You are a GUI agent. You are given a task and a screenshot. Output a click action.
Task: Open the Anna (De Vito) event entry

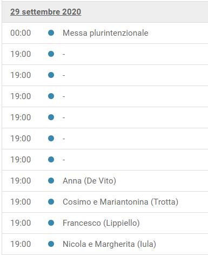(89, 181)
